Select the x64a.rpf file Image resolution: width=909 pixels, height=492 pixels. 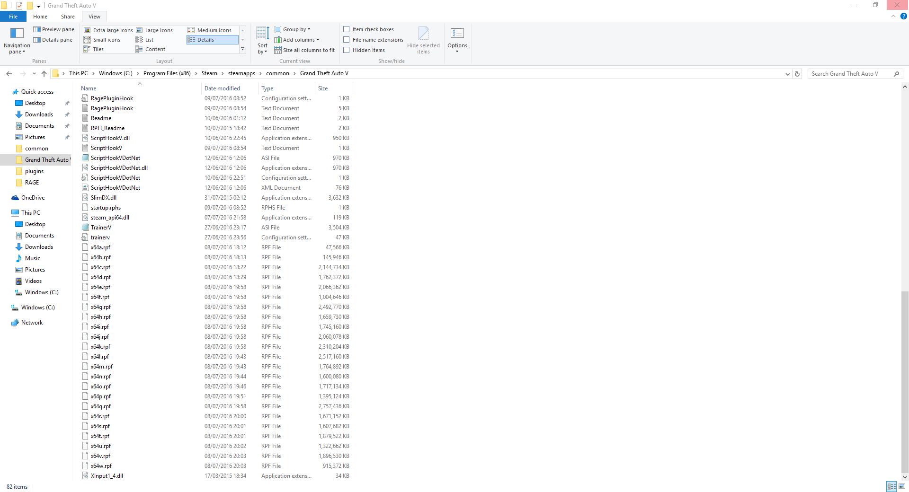(100, 247)
